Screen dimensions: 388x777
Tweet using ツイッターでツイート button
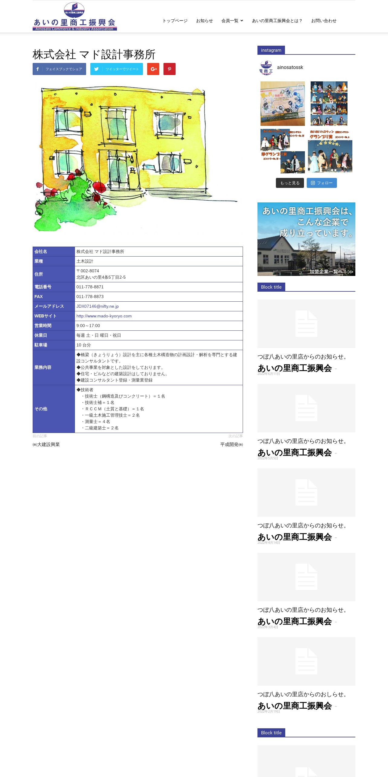point(117,69)
